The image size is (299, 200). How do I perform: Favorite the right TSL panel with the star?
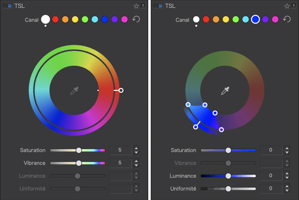pyautogui.click(x=287, y=6)
